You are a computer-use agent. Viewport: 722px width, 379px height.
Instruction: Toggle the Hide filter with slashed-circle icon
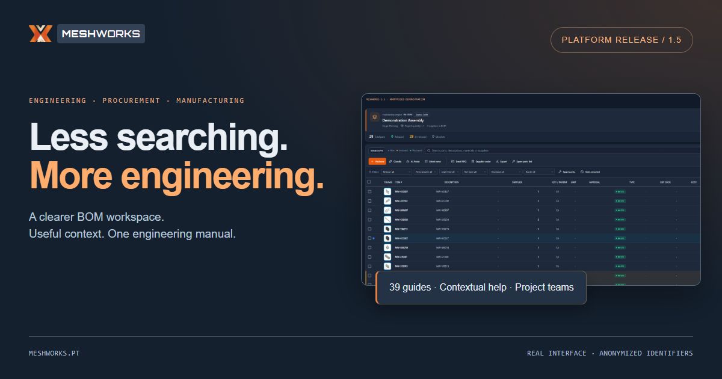pyautogui.click(x=590, y=172)
